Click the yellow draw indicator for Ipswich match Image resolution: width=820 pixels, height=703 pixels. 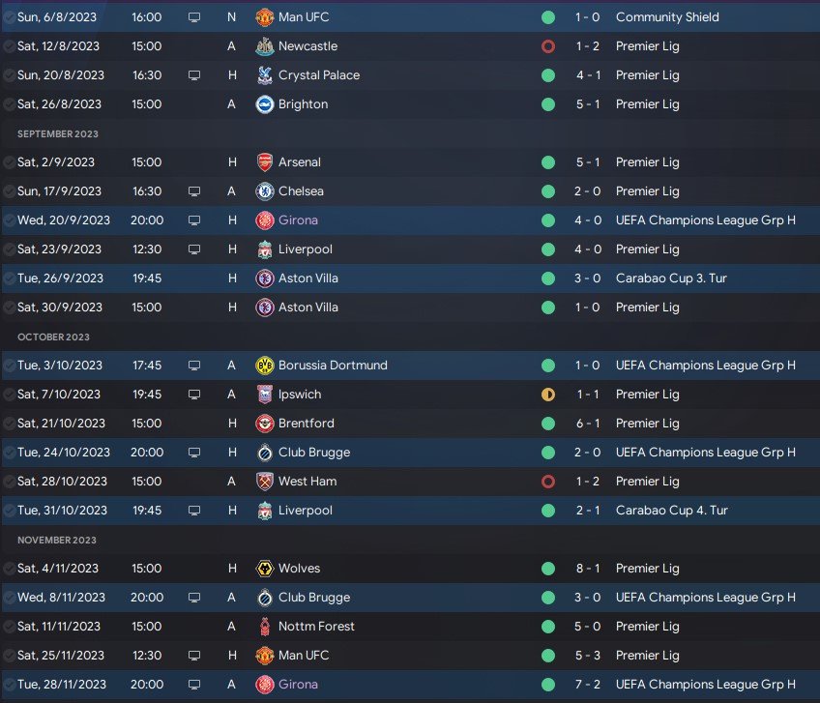pyautogui.click(x=548, y=395)
